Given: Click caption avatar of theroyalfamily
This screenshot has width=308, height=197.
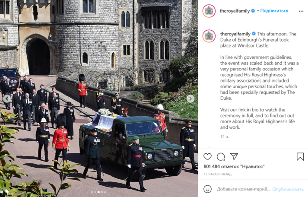Looking at the screenshot, I should pos(209,36).
